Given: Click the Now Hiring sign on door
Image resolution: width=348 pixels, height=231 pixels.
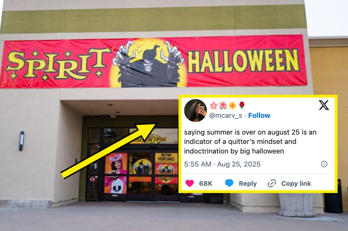Looking at the screenshot, I should (x=166, y=158).
